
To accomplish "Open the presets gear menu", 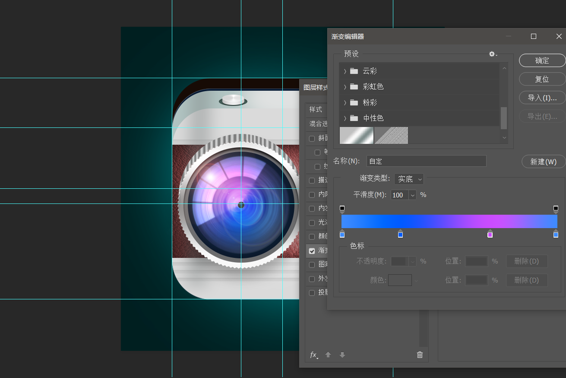I will 493,54.
